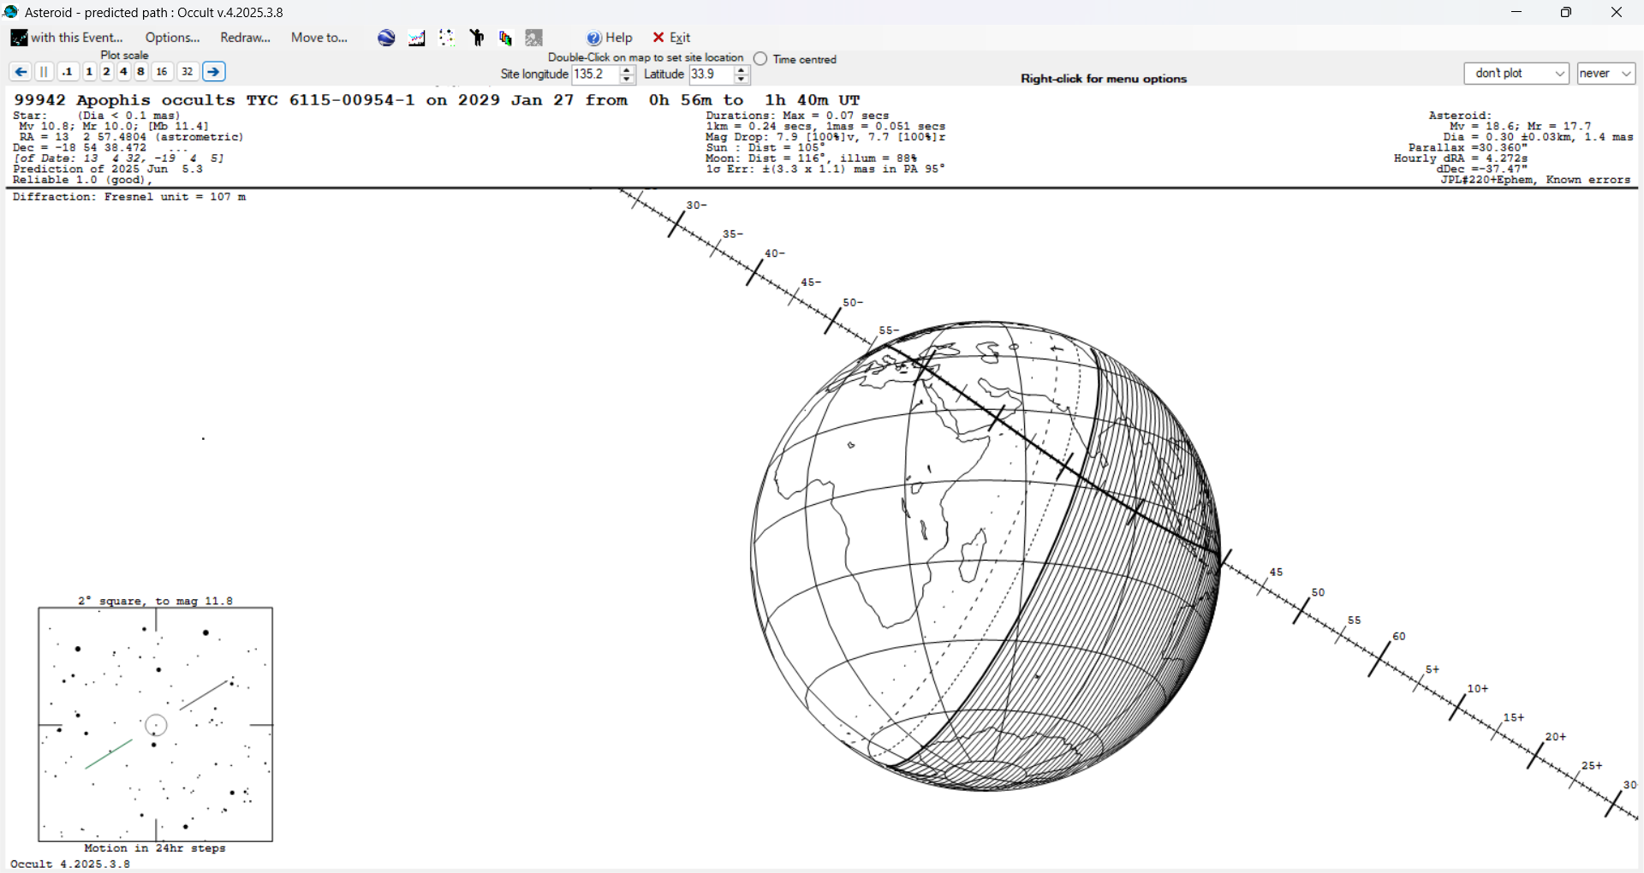Increase Latitude with up spinner
This screenshot has height=873, width=1644.
[x=742, y=70]
